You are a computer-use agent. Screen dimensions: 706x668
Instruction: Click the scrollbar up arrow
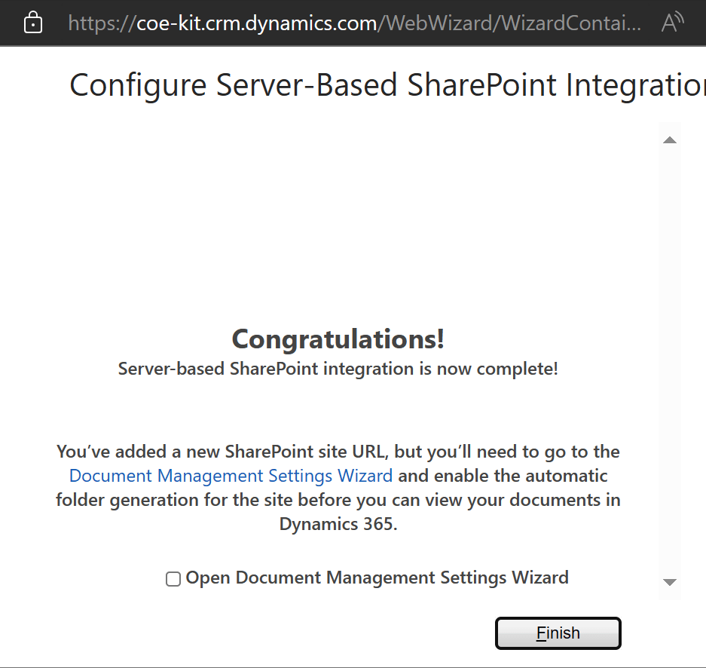(669, 140)
